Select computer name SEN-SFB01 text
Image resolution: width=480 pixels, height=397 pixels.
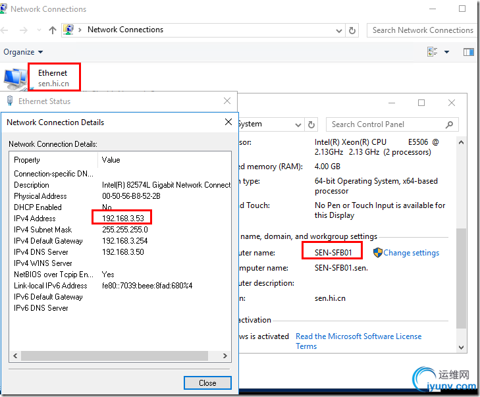pyautogui.click(x=333, y=253)
